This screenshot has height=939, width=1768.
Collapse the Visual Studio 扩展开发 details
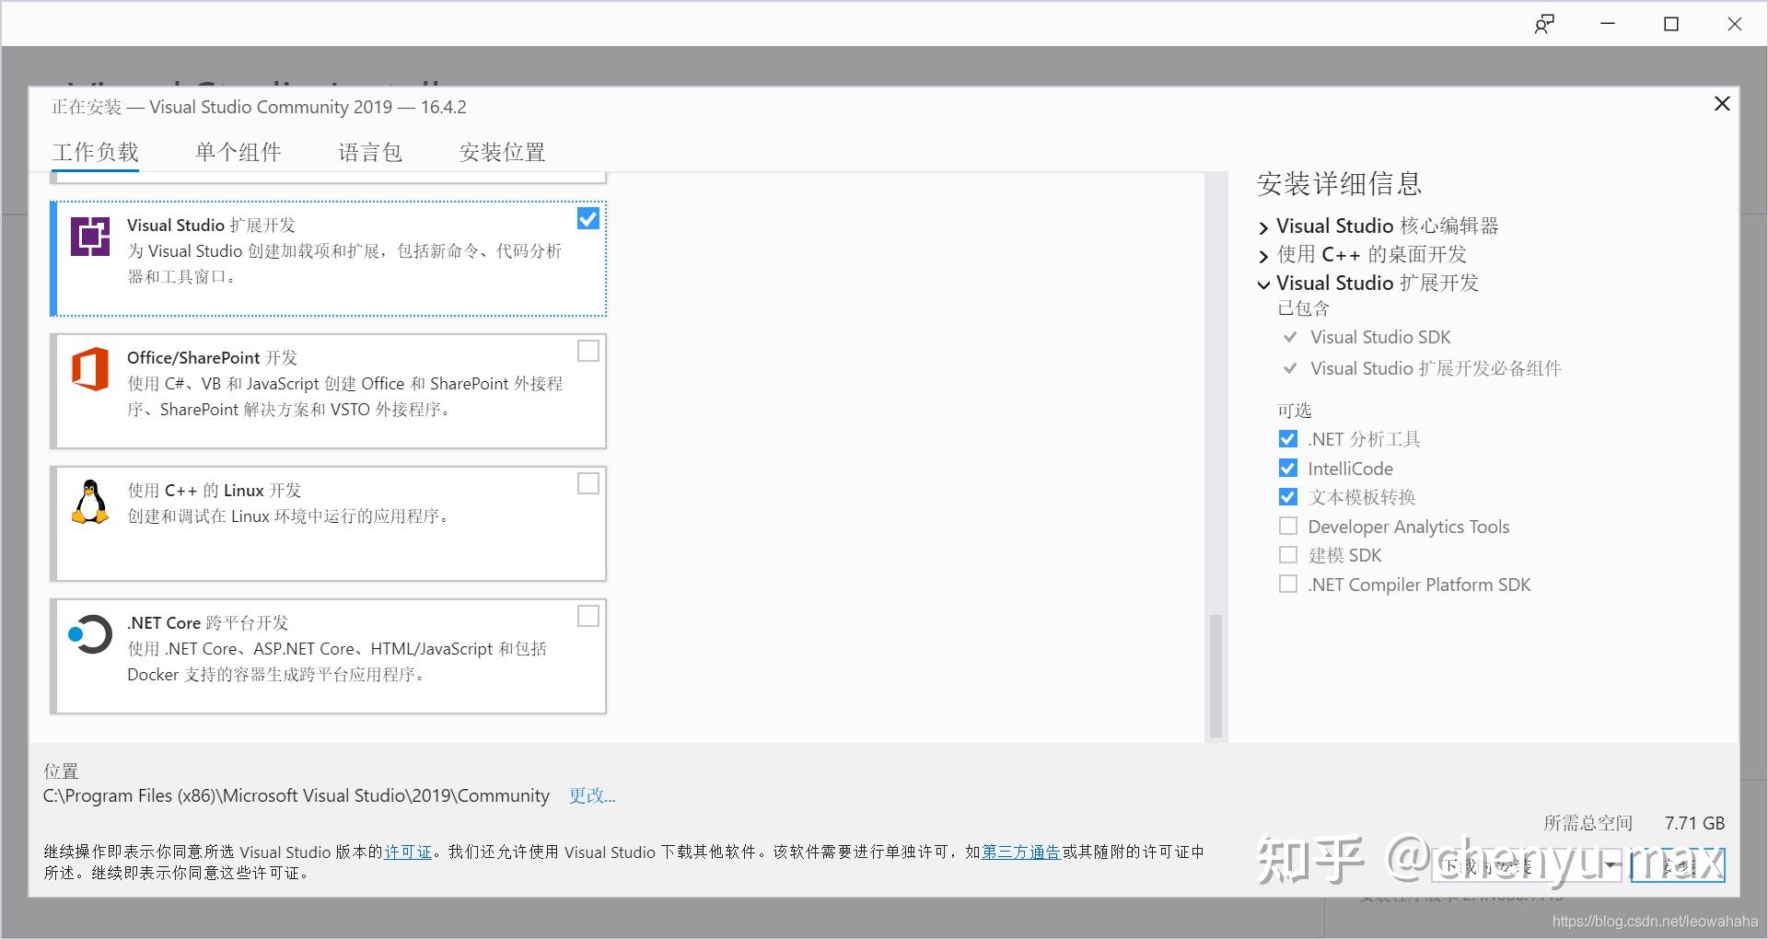(1264, 284)
